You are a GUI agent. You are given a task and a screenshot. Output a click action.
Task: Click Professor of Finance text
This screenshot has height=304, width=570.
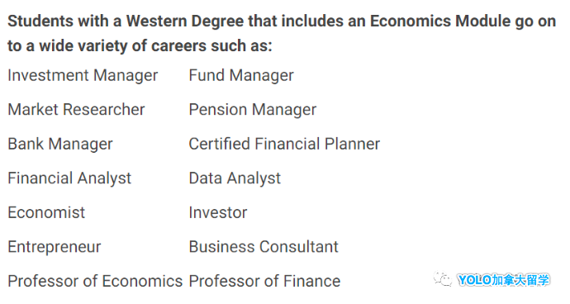(x=264, y=281)
